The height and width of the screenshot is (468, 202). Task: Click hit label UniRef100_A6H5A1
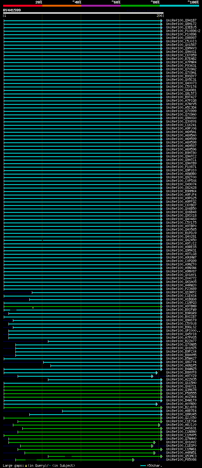[181, 132]
